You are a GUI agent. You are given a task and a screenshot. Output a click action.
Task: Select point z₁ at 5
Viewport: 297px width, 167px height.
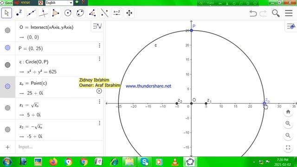206,103
